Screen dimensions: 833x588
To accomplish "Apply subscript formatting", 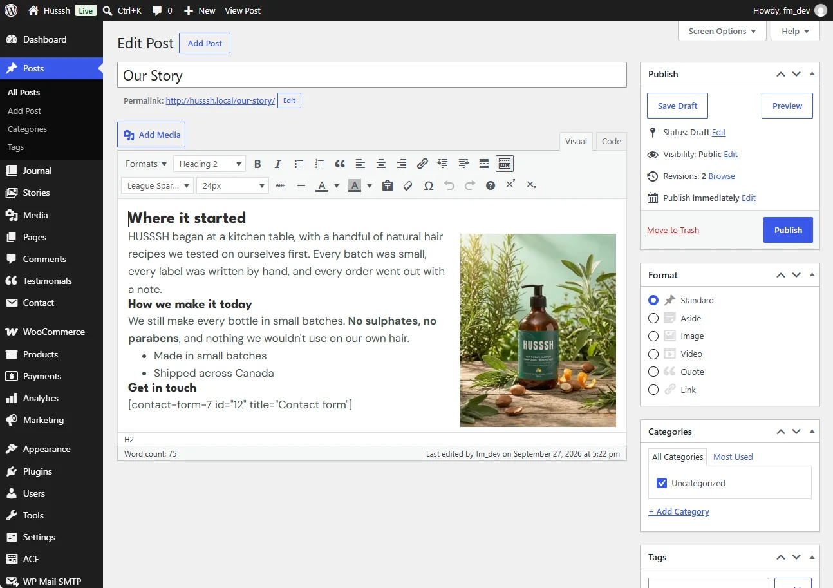I will point(531,185).
